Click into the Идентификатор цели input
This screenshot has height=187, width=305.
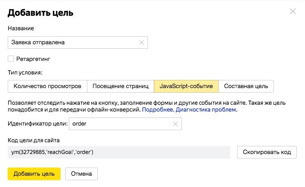pyautogui.click(x=120, y=124)
